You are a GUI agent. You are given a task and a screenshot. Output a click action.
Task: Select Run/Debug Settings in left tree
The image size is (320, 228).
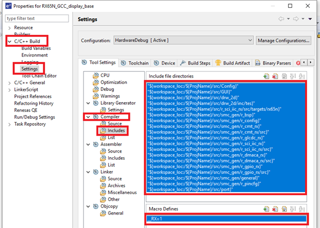[x=34, y=117]
